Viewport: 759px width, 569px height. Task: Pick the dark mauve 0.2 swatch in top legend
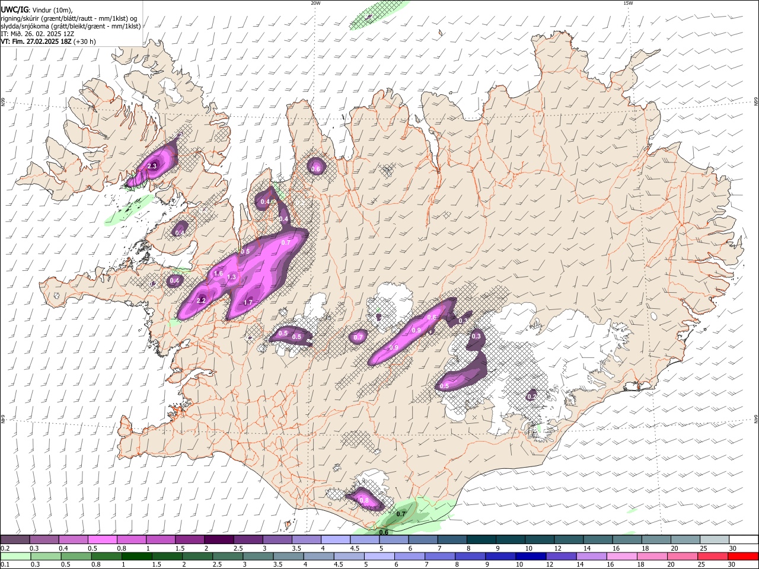[15, 540]
